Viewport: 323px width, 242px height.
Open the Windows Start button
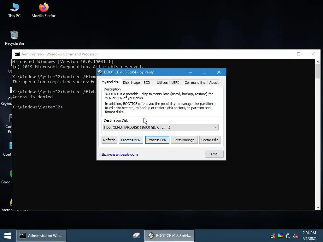pos(8,236)
